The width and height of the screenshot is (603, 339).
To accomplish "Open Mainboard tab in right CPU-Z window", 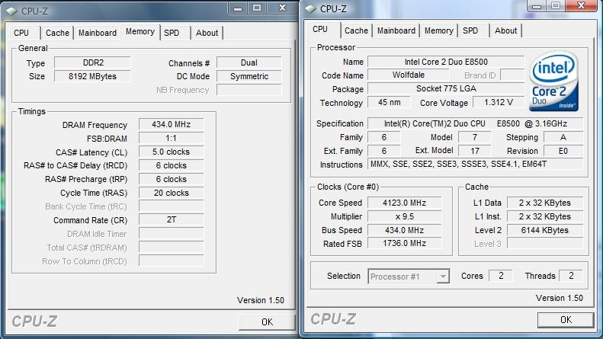I will [x=396, y=30].
